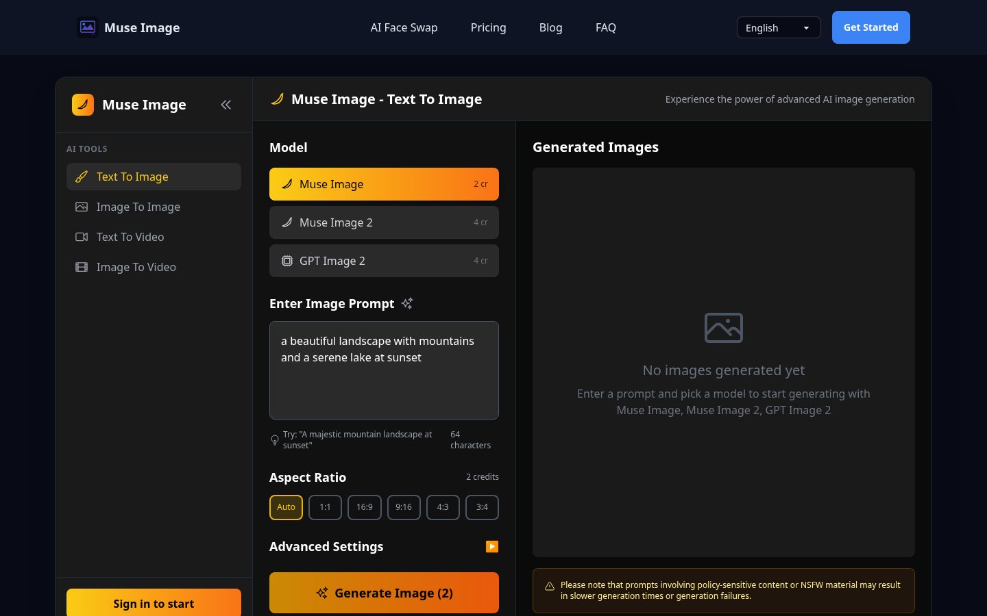The height and width of the screenshot is (616, 987).
Task: Click the empty image placeholder icon
Action: click(x=724, y=328)
